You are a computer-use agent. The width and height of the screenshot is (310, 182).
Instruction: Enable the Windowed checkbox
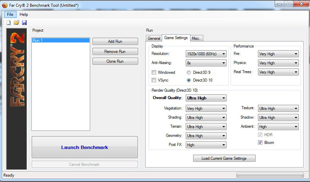coord(154,72)
